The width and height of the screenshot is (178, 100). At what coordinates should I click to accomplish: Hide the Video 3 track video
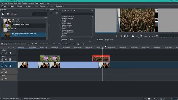tap(10, 53)
